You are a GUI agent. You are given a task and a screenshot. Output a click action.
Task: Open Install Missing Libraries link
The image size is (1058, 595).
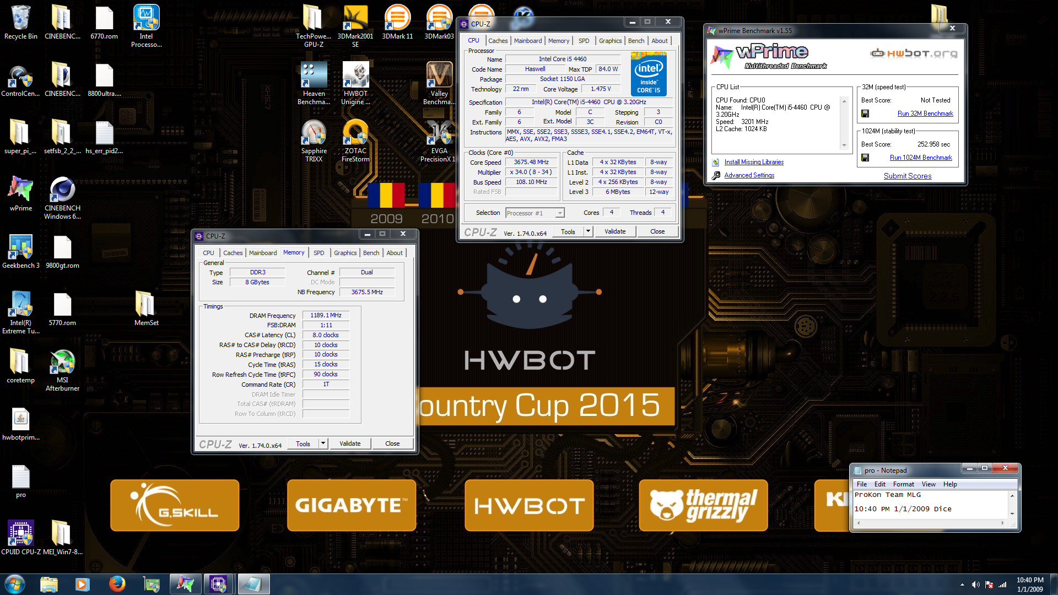coord(754,162)
